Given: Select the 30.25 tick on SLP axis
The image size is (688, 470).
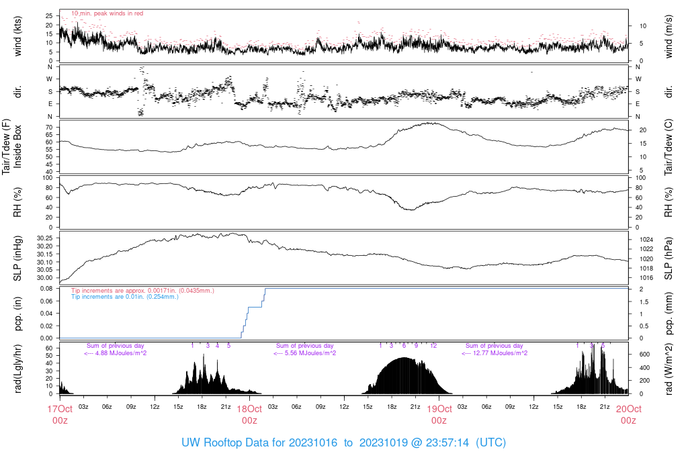Looking at the screenshot, I should 45,238.
